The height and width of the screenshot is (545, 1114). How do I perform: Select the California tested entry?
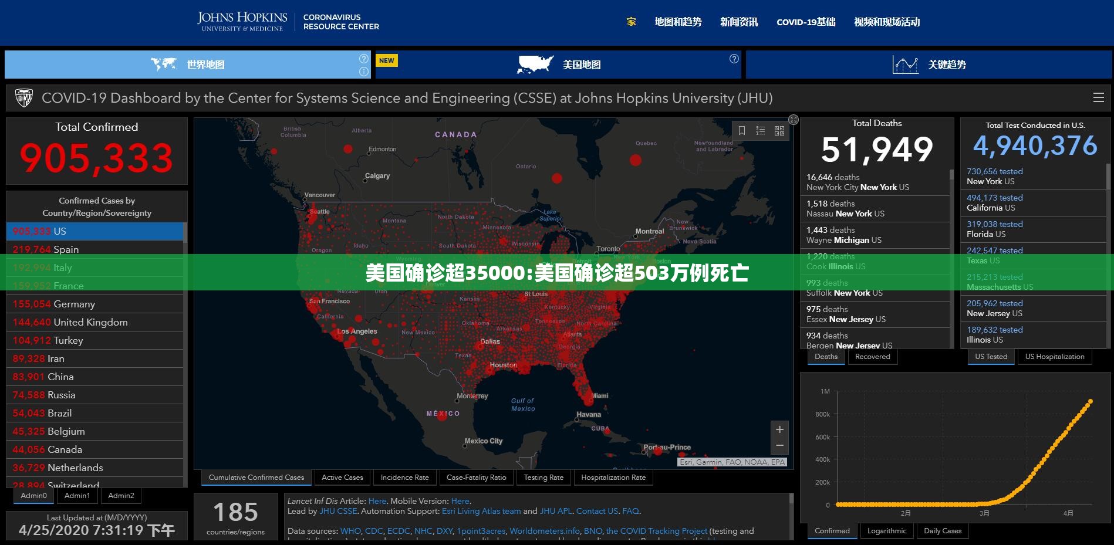tap(1033, 203)
